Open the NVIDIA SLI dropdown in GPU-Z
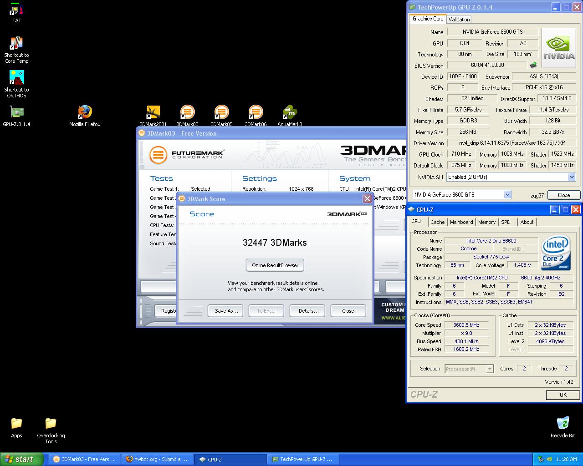The width and height of the screenshot is (583, 466). click(572, 177)
